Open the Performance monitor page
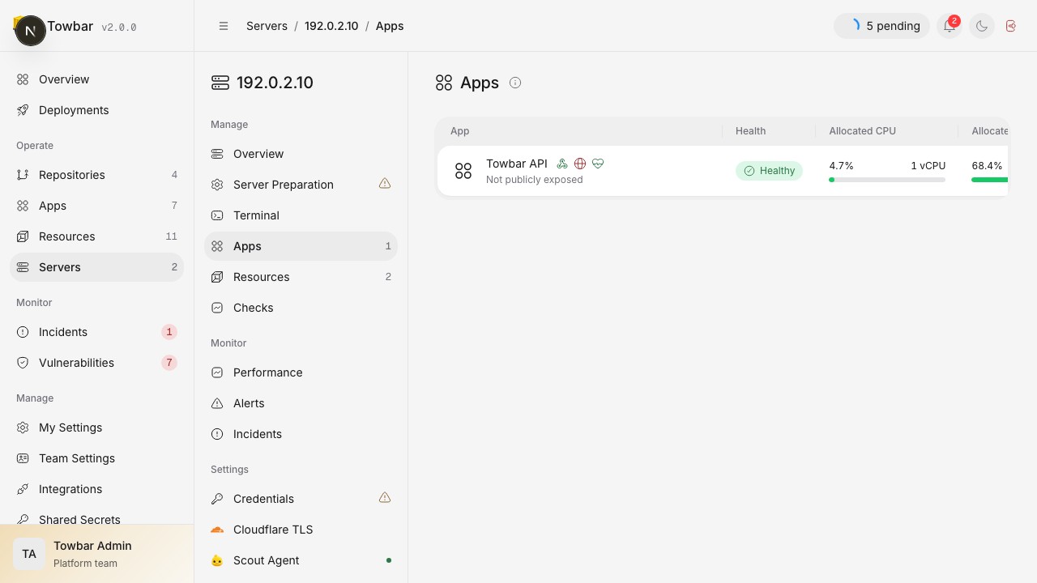Viewport: 1037px width, 583px height. (x=301, y=372)
